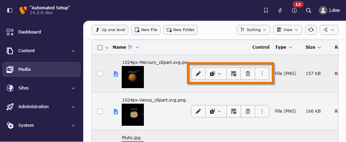Click Venus row File (PNG) type
Screen dimensions: 346x142
tap(286, 111)
